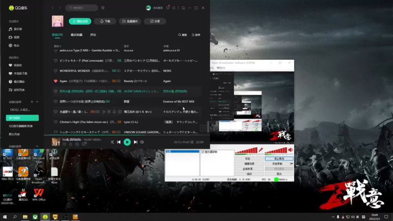393x221 pixels.
Task: Like WONDERFUL WONDER with its heart icon
Action: pos(56,71)
